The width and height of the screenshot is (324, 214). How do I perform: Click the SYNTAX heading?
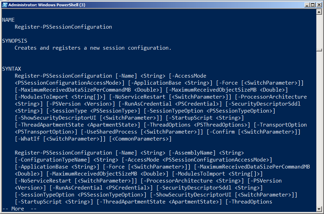click(x=12, y=69)
